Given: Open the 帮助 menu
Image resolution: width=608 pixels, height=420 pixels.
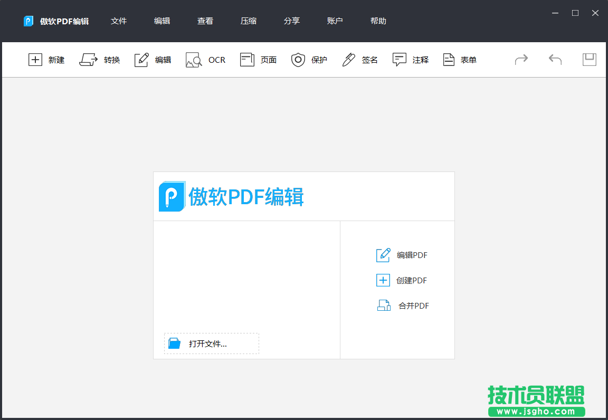Looking at the screenshot, I should pos(378,21).
